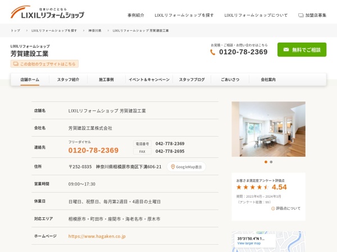Screen dimensions: 337x252
Task: Click the FAX label badge
Action: coord(142,151)
